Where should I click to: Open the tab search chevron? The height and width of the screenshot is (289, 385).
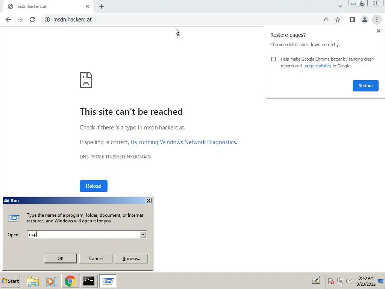pos(340,6)
